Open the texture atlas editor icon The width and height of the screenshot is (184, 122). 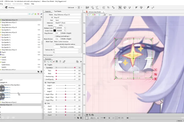pyautogui.click(x=87, y=7)
